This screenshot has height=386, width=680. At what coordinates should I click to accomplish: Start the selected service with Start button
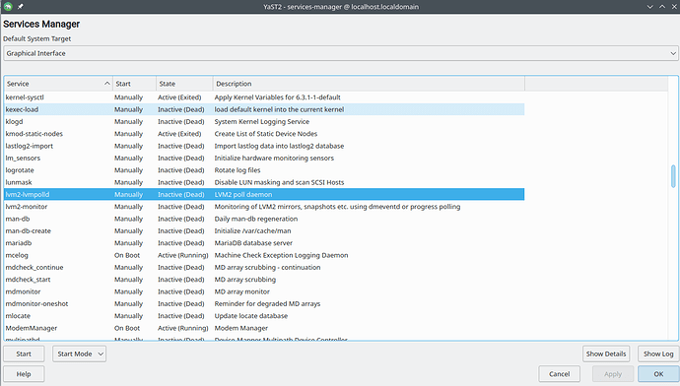click(24, 354)
